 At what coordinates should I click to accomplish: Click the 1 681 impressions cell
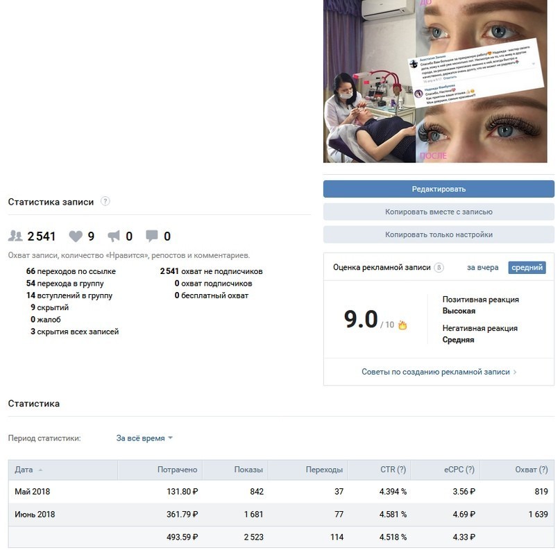(253, 515)
